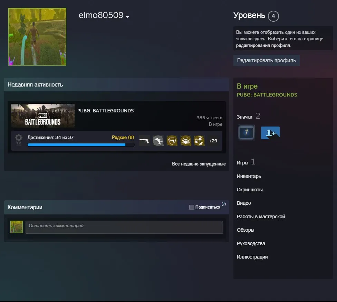Screen dimensions: 337x302
Task: Click the level 4 circle badge
Action: point(273,16)
